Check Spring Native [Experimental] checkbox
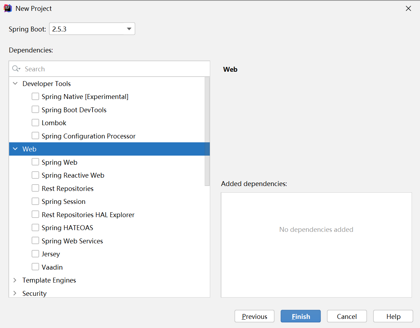This screenshot has height=328, width=420. (x=35, y=96)
